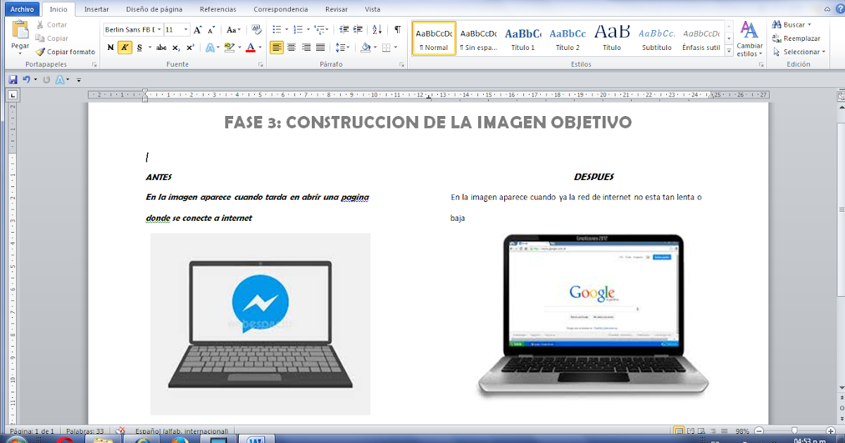Viewport: 845px width, 443px height.
Task: Open Párrafo dialog launcher
Action: tap(402, 64)
